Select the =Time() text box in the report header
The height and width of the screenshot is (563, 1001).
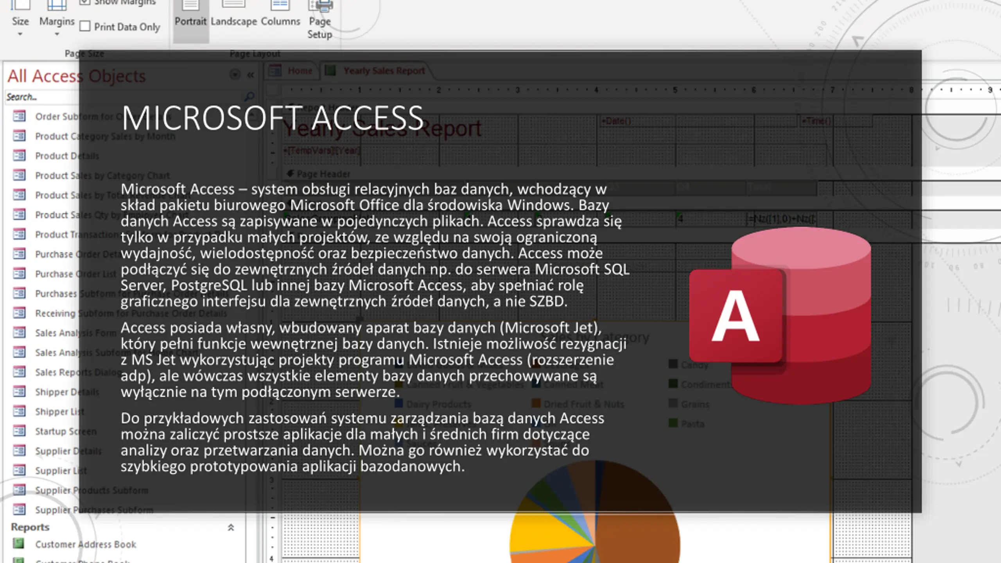tap(836, 121)
